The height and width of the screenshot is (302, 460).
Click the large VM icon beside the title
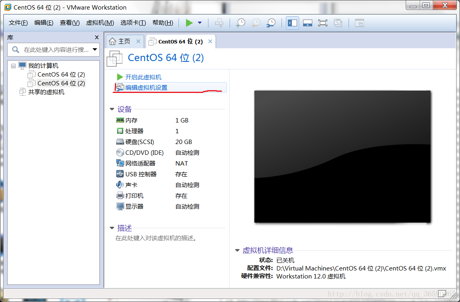click(115, 58)
